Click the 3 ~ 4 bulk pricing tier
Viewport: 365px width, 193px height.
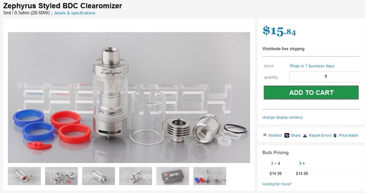click(x=275, y=163)
